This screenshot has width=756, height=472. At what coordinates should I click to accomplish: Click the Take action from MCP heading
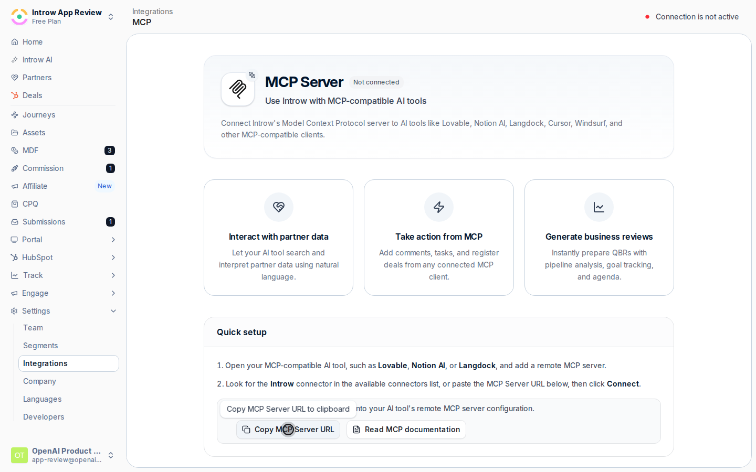point(439,237)
